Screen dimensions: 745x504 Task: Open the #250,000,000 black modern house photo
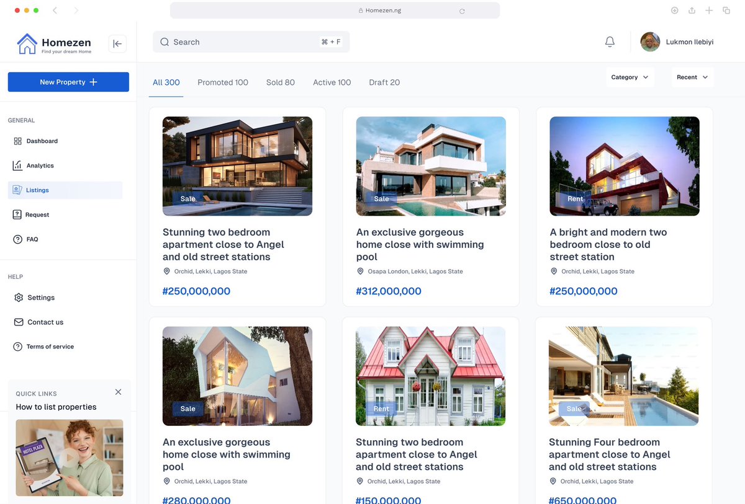point(237,166)
